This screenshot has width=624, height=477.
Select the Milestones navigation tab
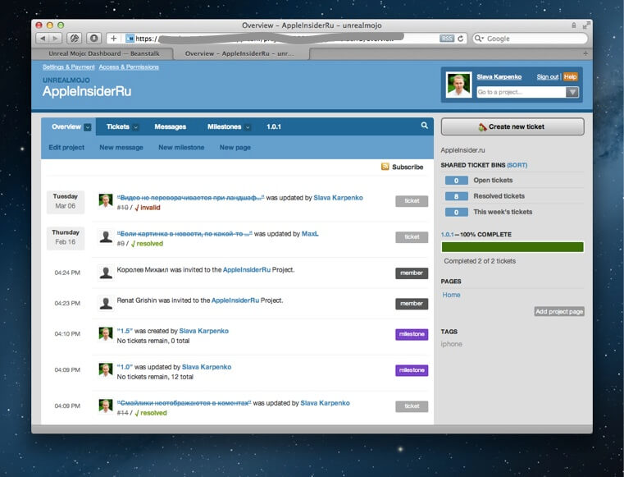pyautogui.click(x=225, y=126)
